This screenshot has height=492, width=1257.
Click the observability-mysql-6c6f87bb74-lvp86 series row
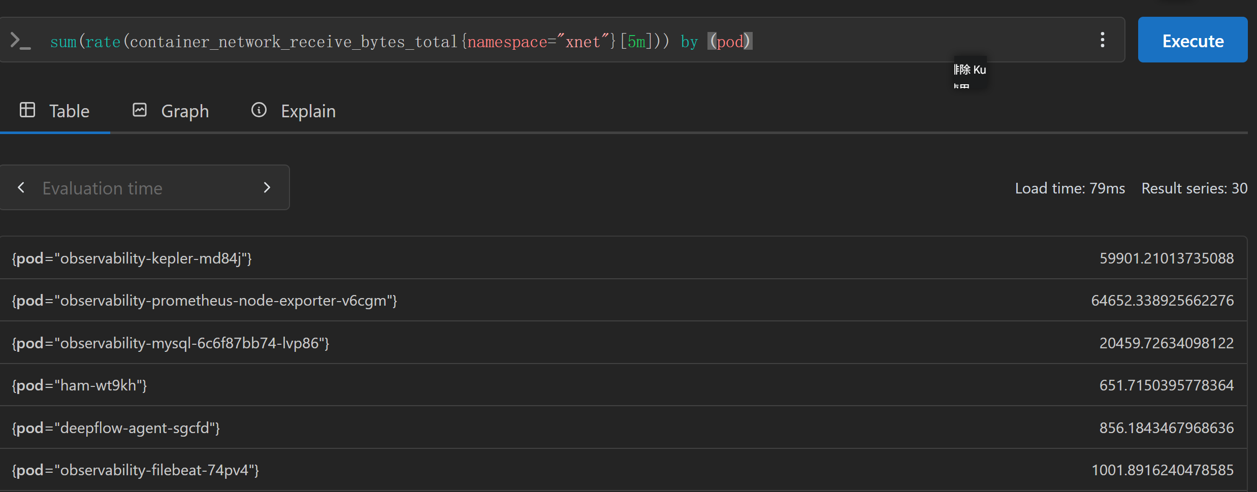[x=623, y=343]
